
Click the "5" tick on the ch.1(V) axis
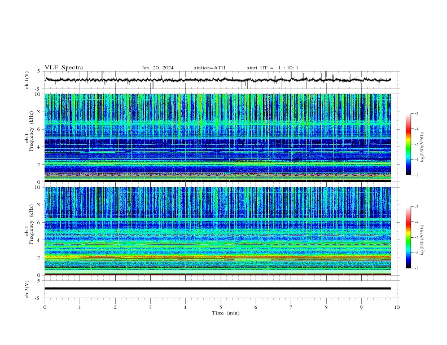[x=39, y=72]
